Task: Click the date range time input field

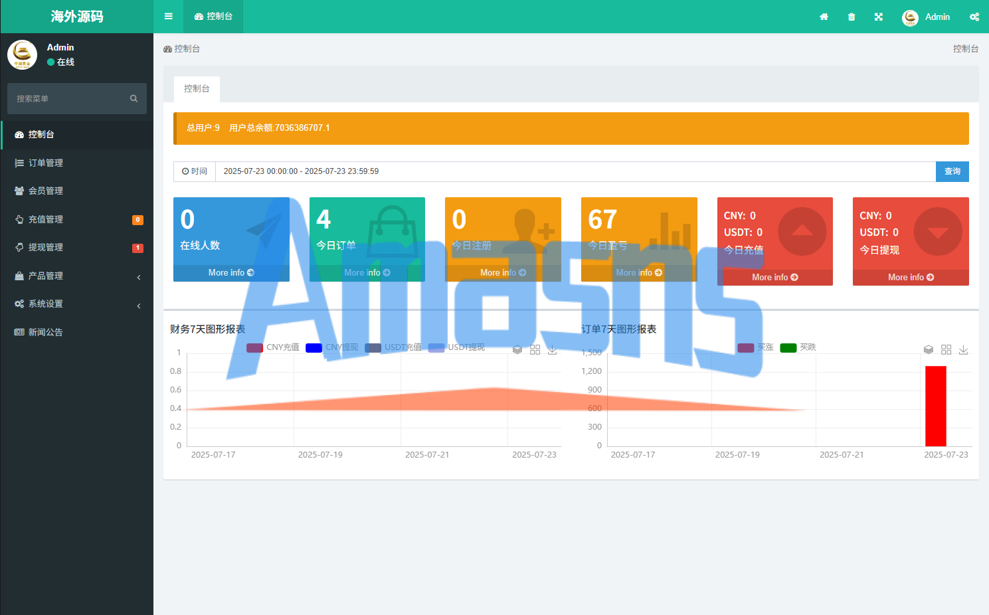Action: [575, 171]
